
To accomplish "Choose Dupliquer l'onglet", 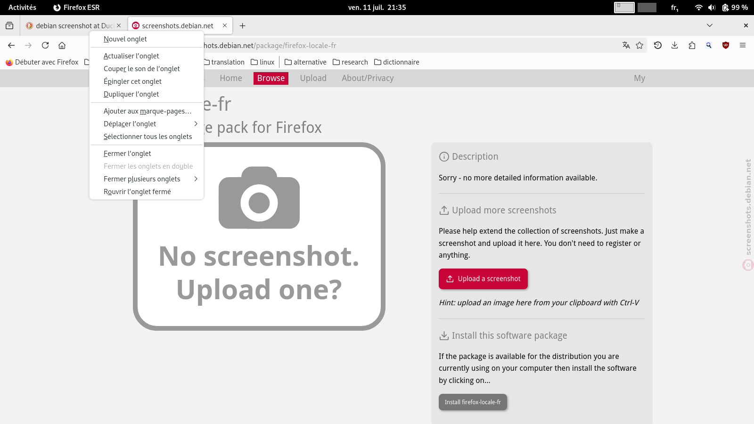I will click(147, 94).
